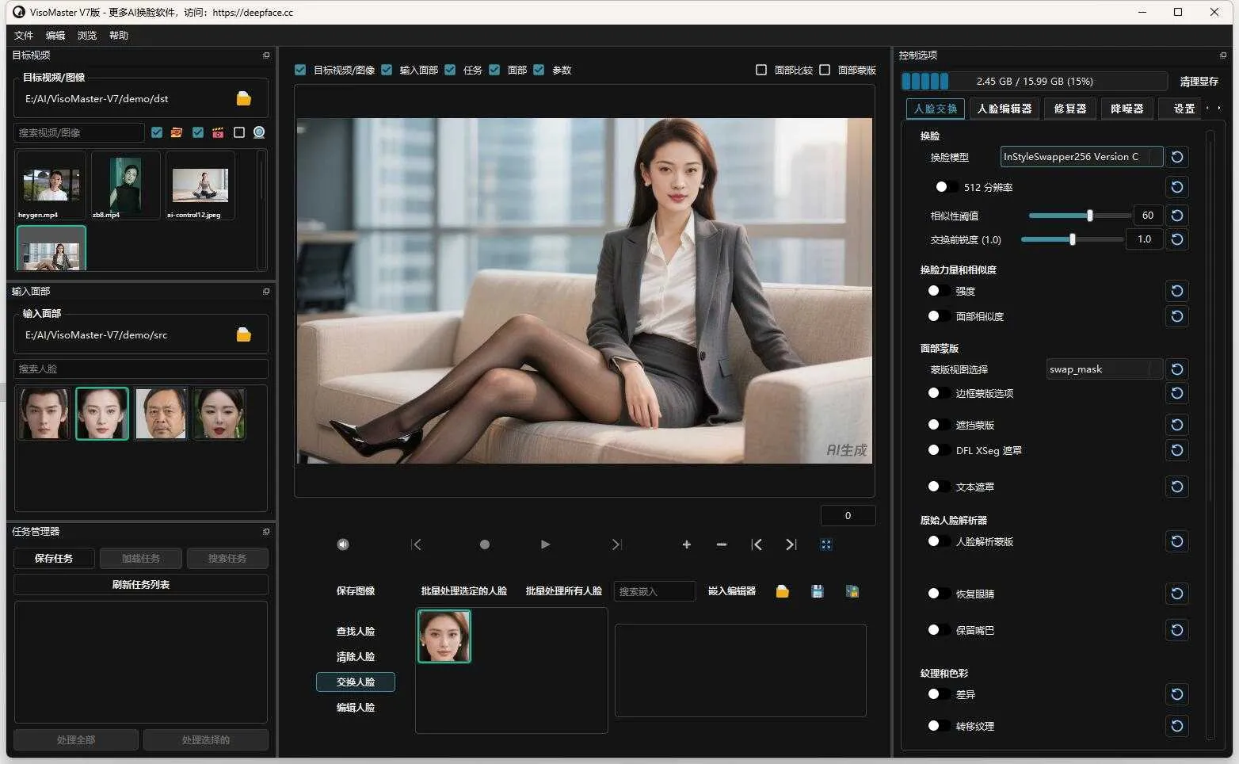
Task: Click the record button in playback bar
Action: (x=485, y=544)
